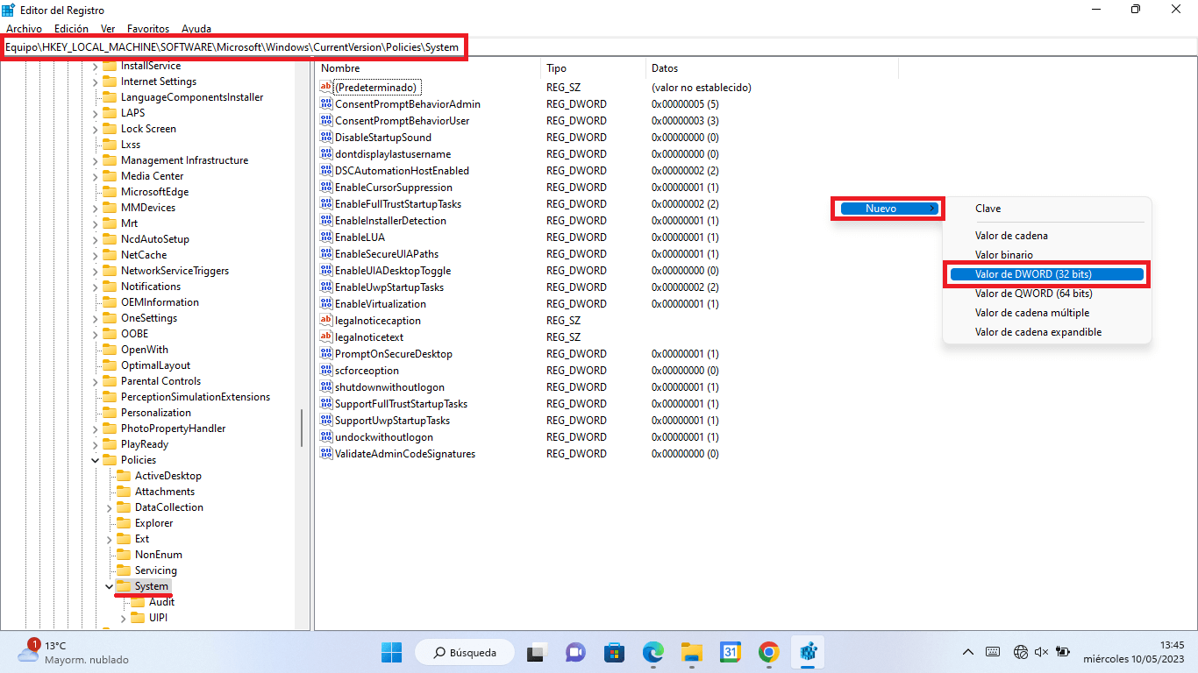Select the NonEnum key
1198x673 pixels.
pos(158,555)
